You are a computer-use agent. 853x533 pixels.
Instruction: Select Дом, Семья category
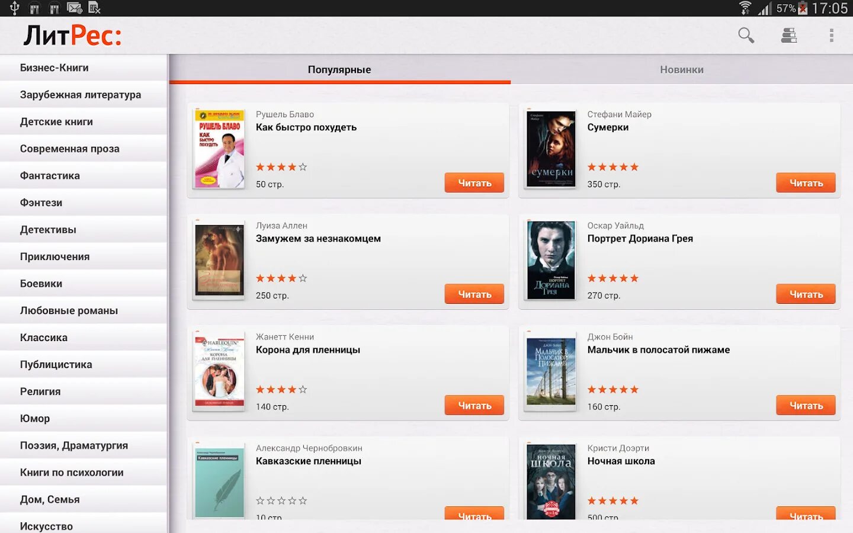(84, 499)
